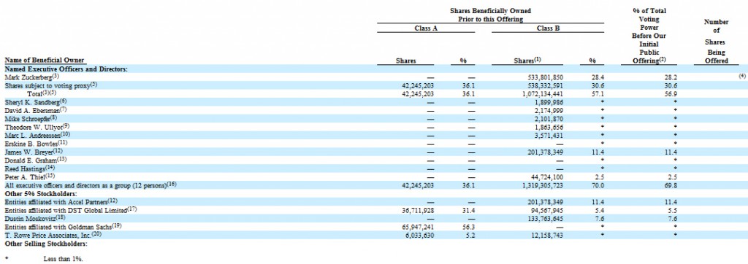The image size is (748, 264).
Task: Click "All executive officers and directors as a group" label
Action: tap(90, 185)
